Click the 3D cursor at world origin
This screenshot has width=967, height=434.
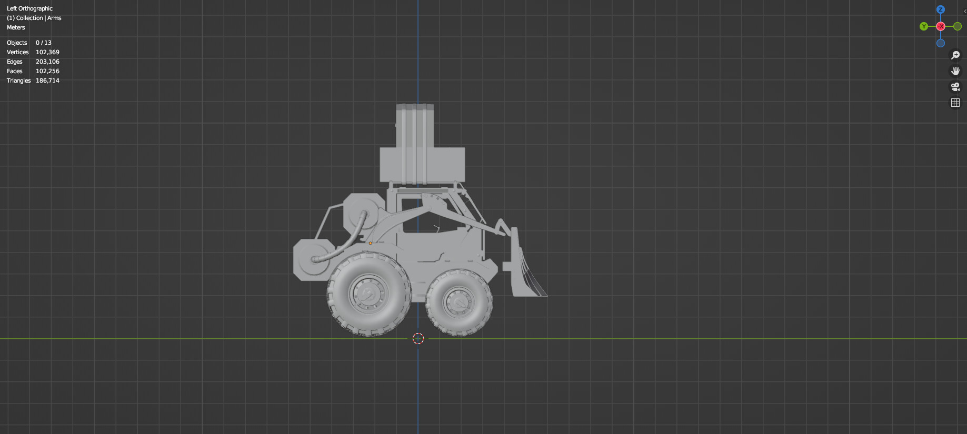[418, 338]
